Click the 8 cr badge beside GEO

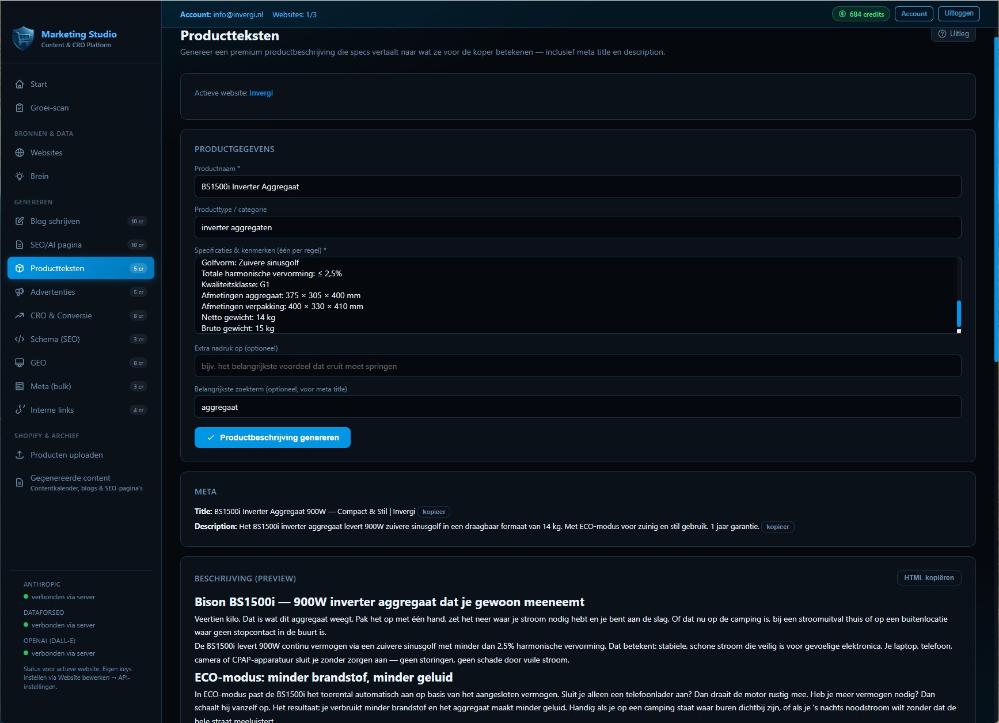[139, 363]
